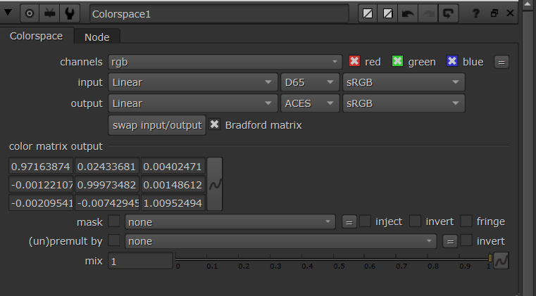The height and width of the screenshot is (296, 536).
Task: Click the Colorspace1 node name field
Action: (219, 13)
